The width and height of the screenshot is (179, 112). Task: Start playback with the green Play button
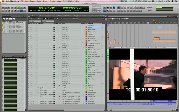[18, 7]
